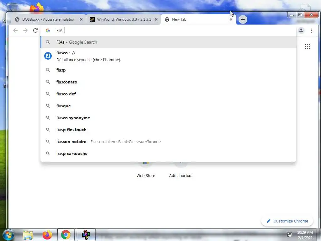Open Windows Explorer from taskbar
This screenshot has height=241, width=321.
point(28,235)
